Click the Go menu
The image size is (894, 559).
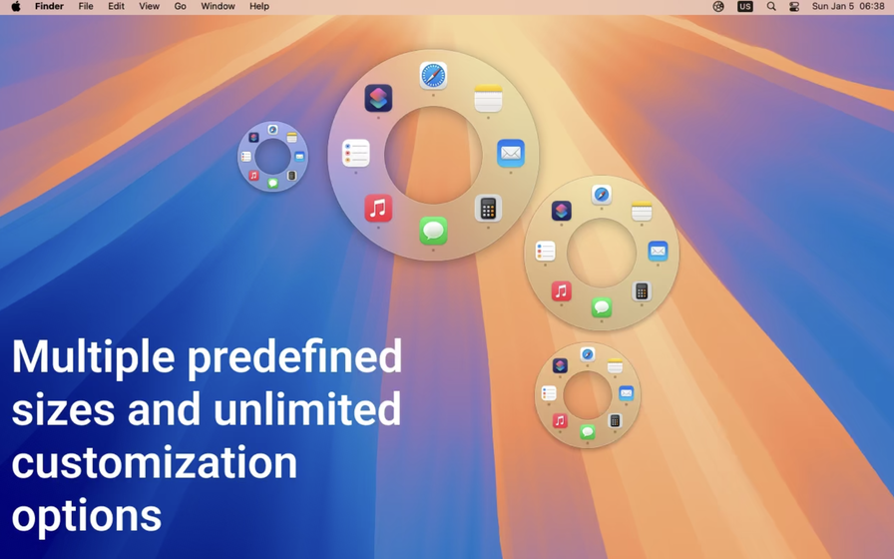180,7
